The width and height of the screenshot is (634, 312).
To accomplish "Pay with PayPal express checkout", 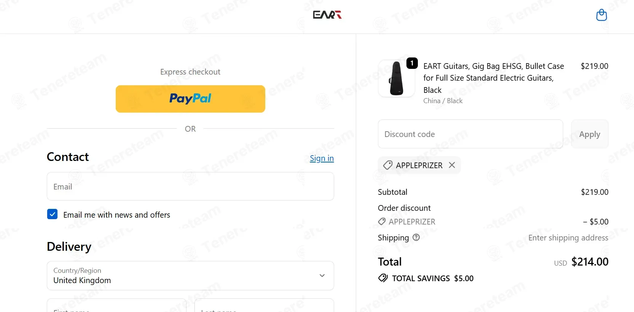I will pyautogui.click(x=190, y=99).
